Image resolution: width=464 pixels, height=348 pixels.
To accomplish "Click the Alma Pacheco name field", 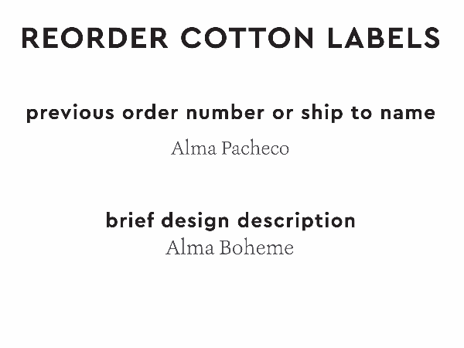I will pos(230,148).
